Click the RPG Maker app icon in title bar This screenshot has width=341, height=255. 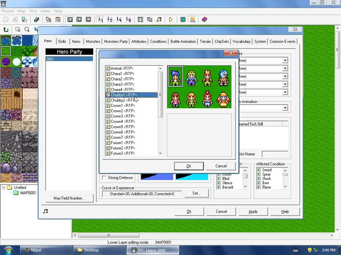click(3, 3)
